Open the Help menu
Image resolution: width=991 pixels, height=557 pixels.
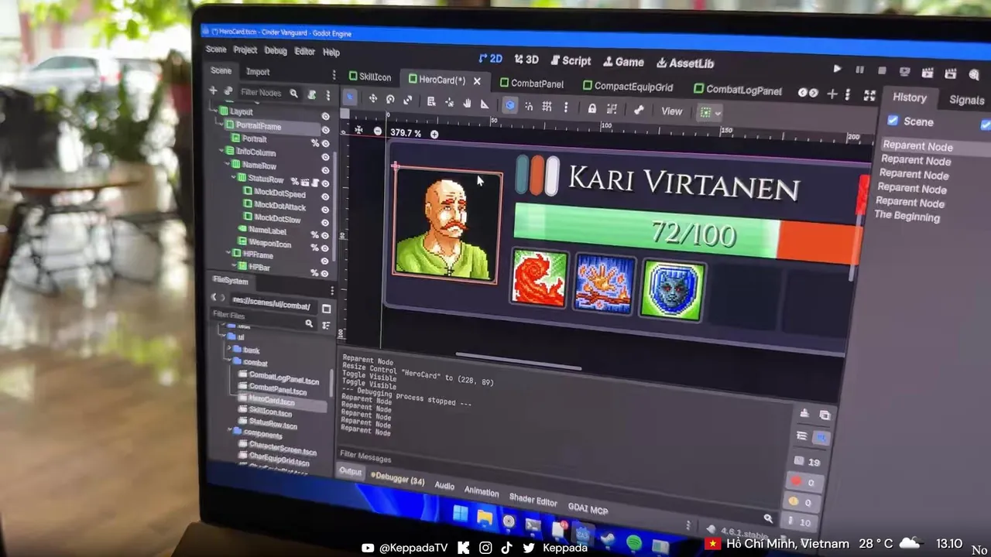[331, 53]
